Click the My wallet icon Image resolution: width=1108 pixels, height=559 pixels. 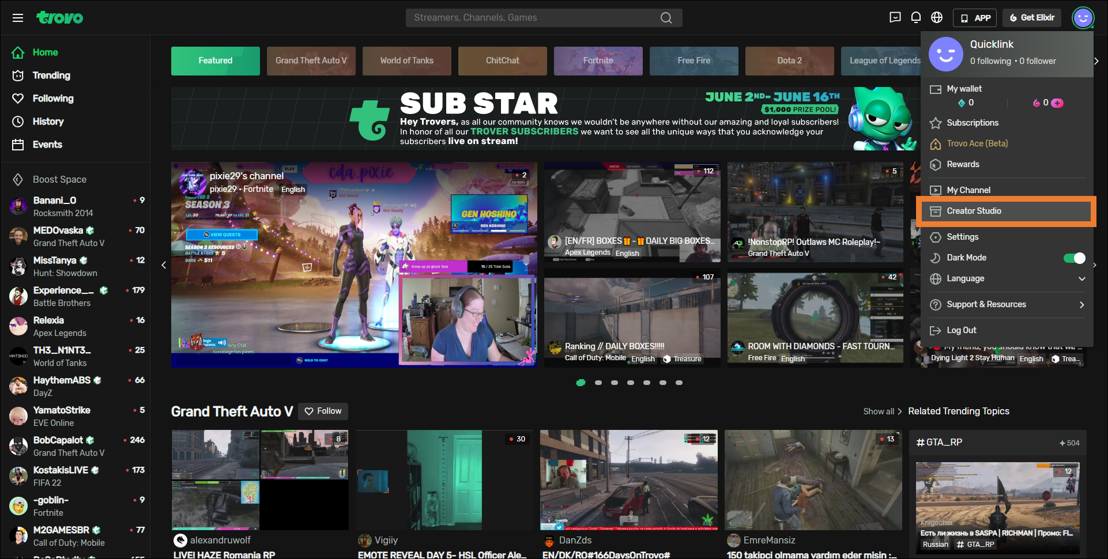tap(936, 89)
